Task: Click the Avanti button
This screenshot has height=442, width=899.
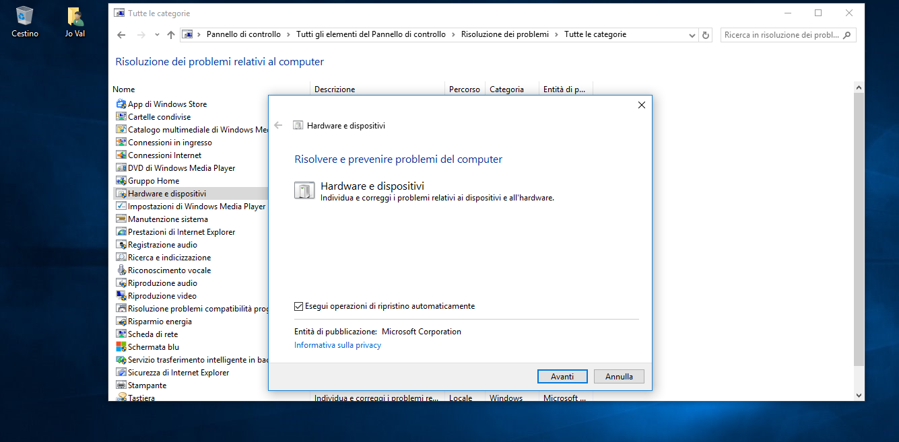Action: click(562, 377)
